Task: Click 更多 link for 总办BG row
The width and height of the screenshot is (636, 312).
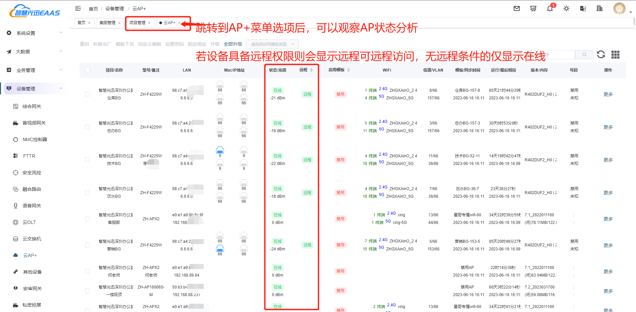Action: click(608, 127)
